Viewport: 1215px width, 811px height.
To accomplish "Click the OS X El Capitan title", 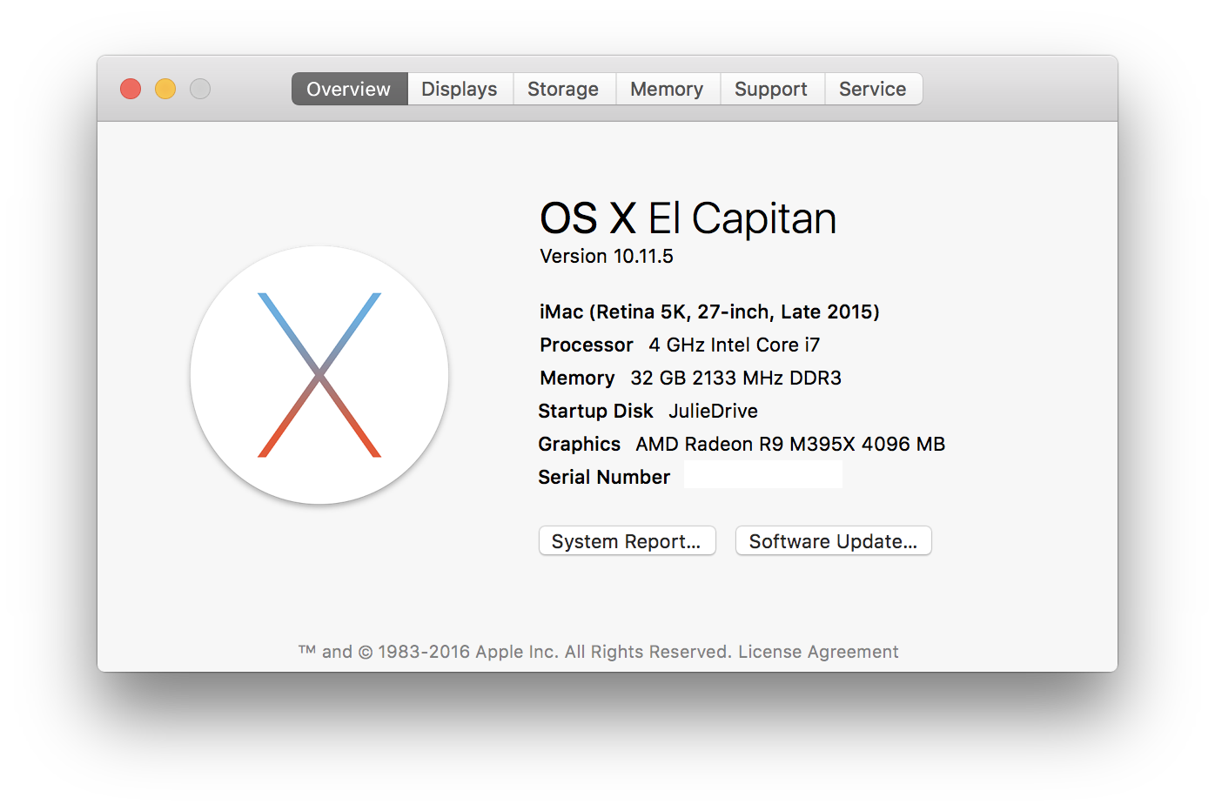I will click(x=688, y=218).
